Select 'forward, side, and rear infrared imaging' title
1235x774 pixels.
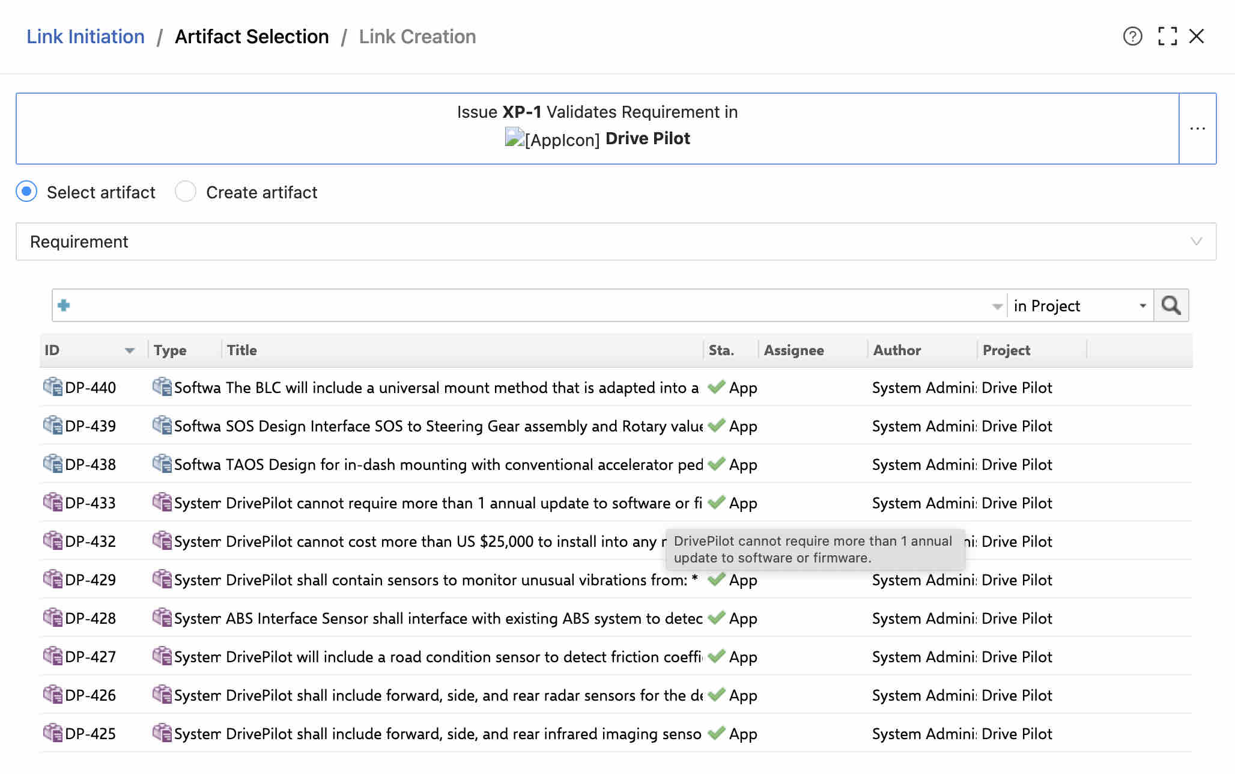pos(464,734)
